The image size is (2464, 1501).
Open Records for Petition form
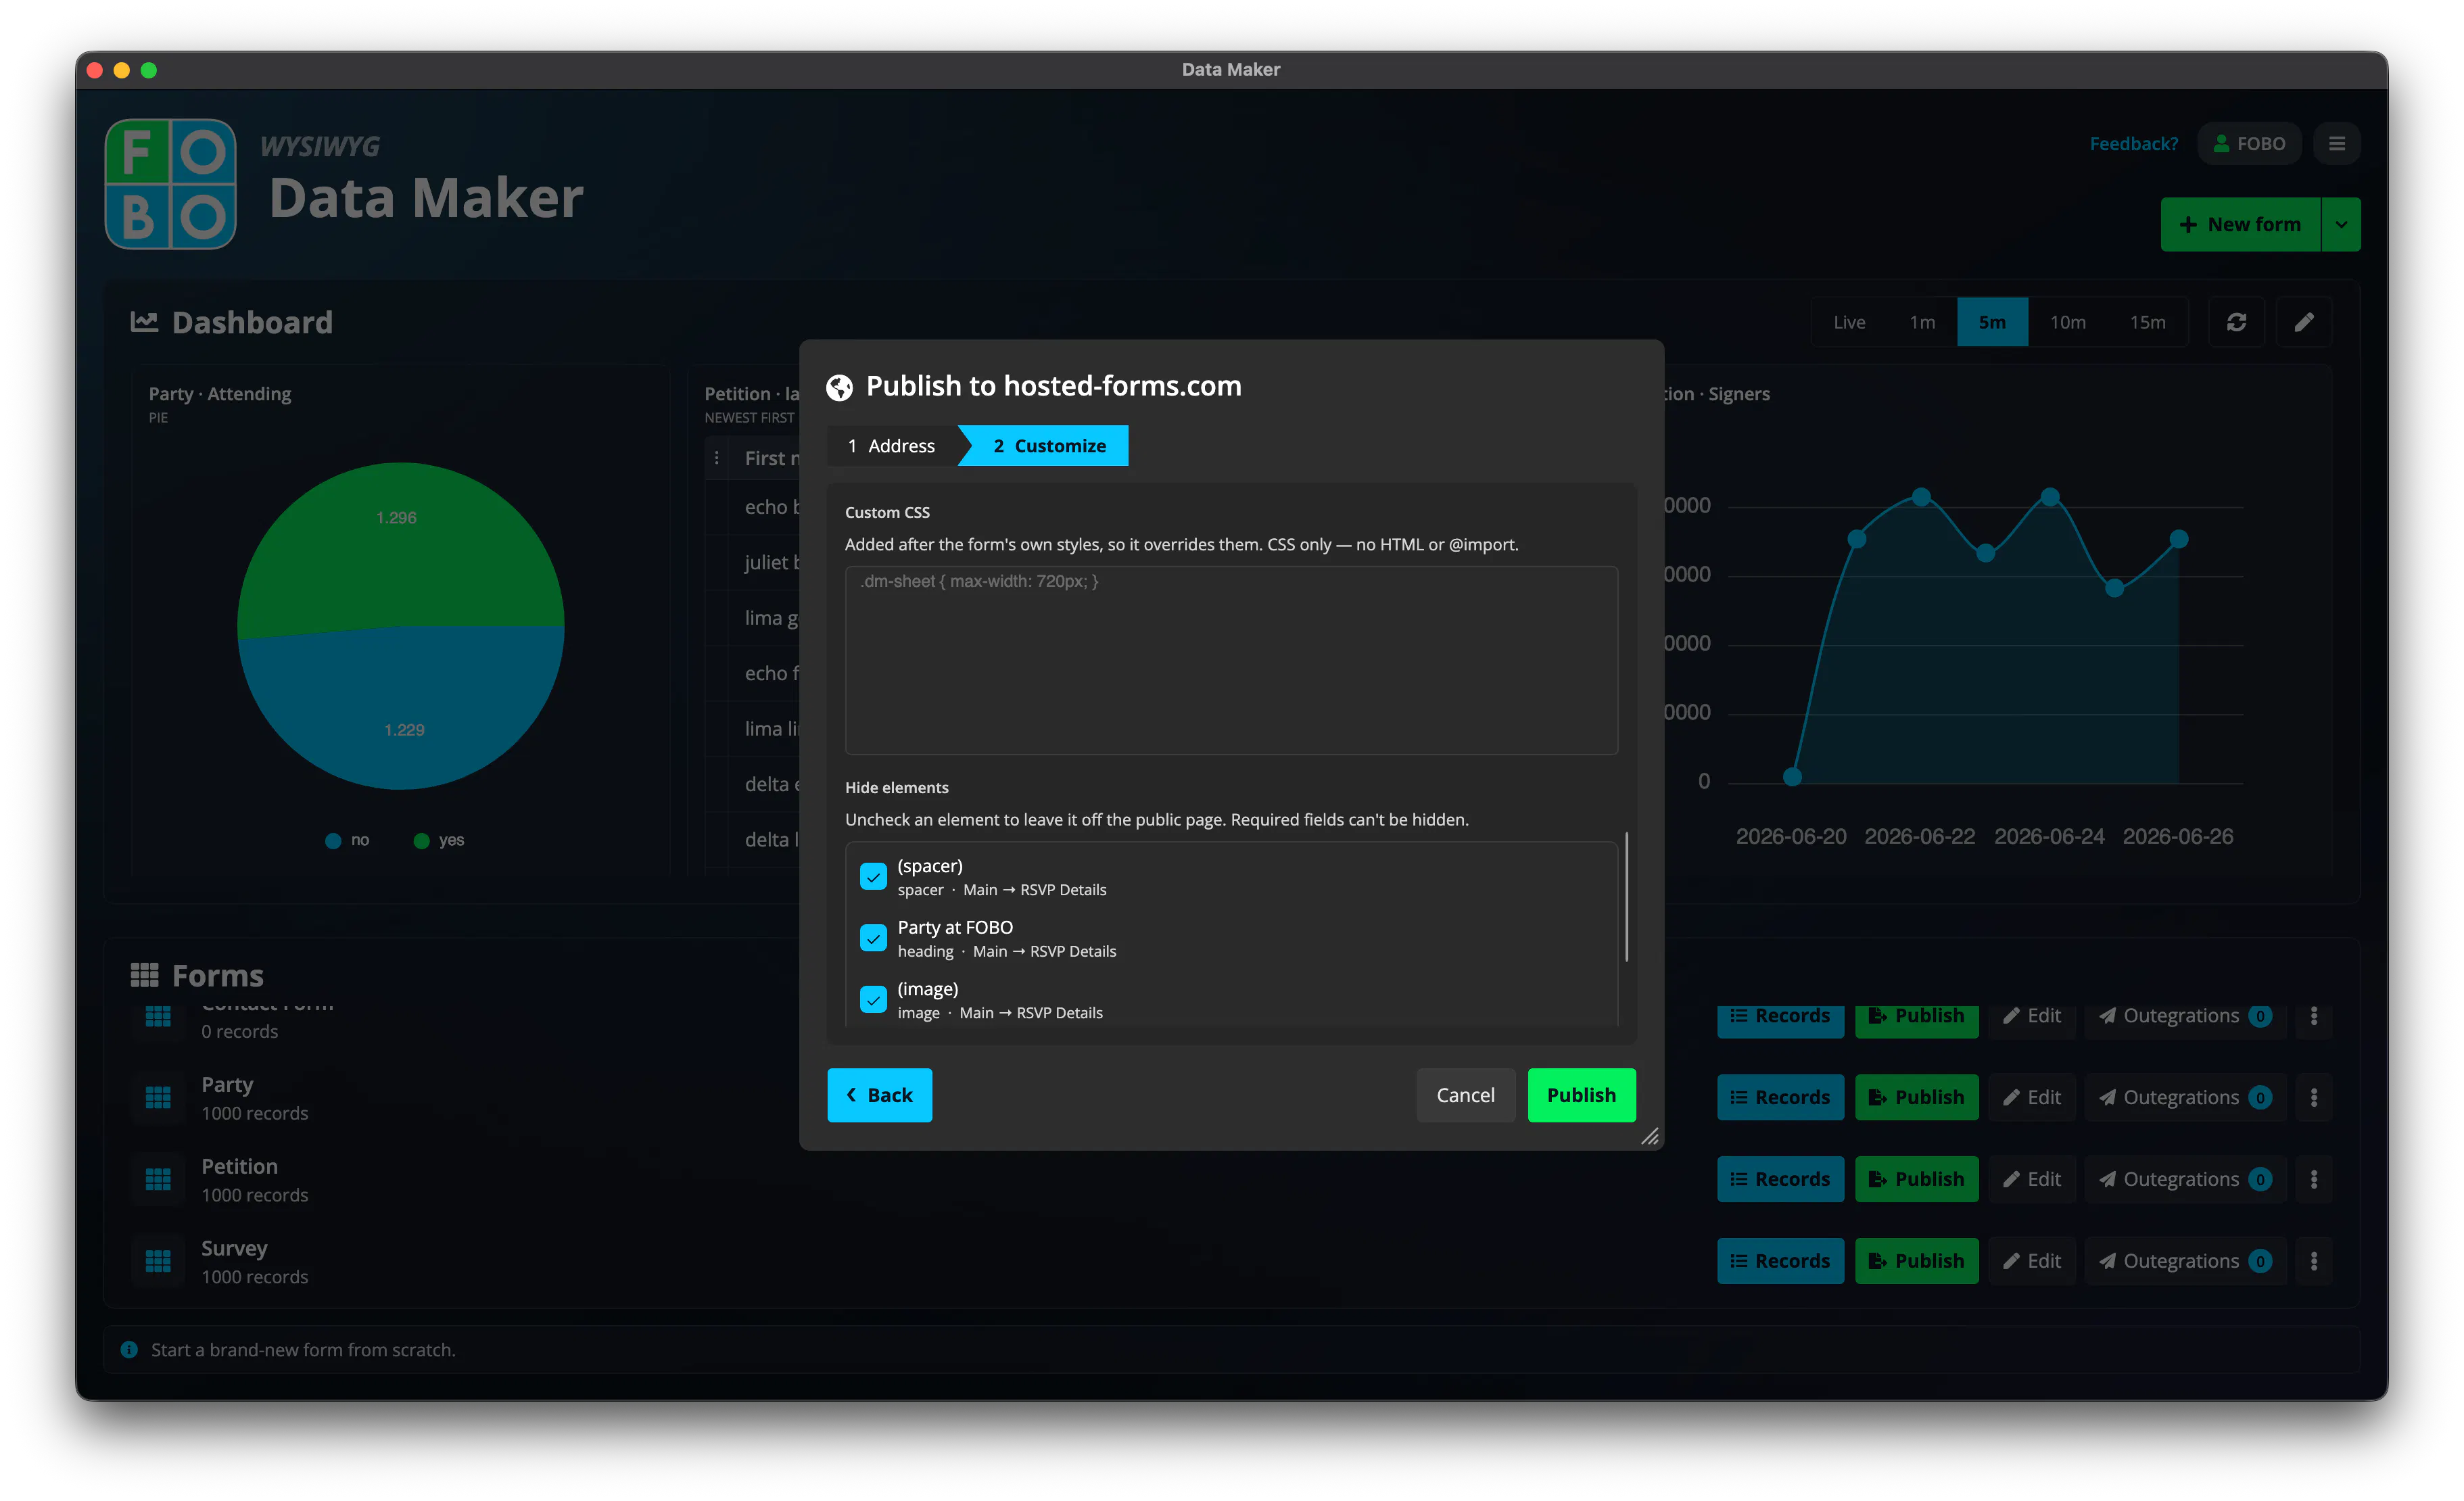coord(1780,1180)
